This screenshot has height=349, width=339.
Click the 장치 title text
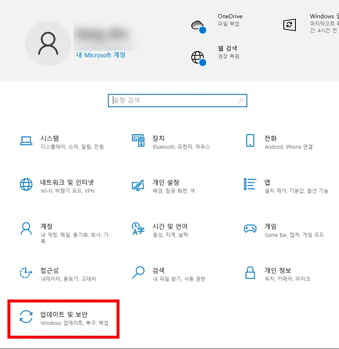click(x=159, y=138)
